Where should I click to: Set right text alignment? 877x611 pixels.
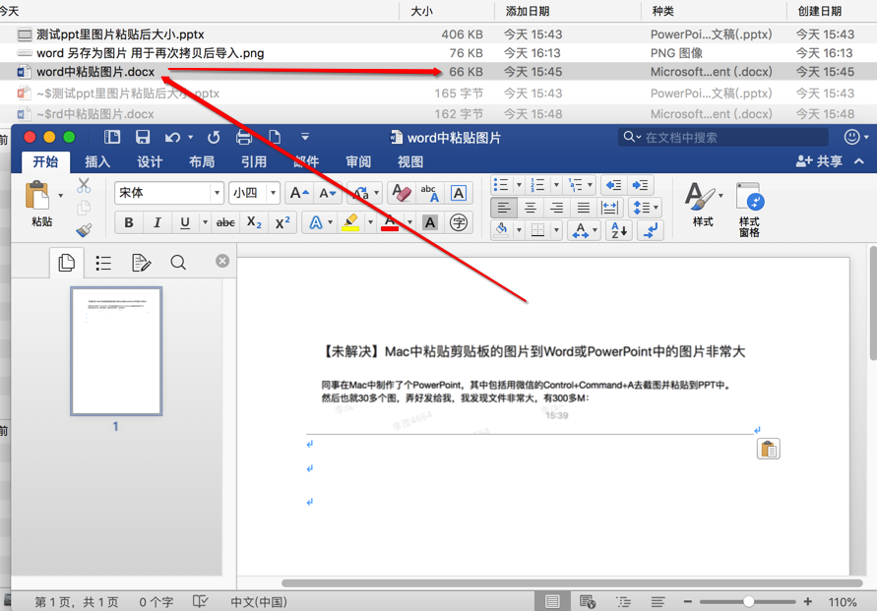click(556, 208)
